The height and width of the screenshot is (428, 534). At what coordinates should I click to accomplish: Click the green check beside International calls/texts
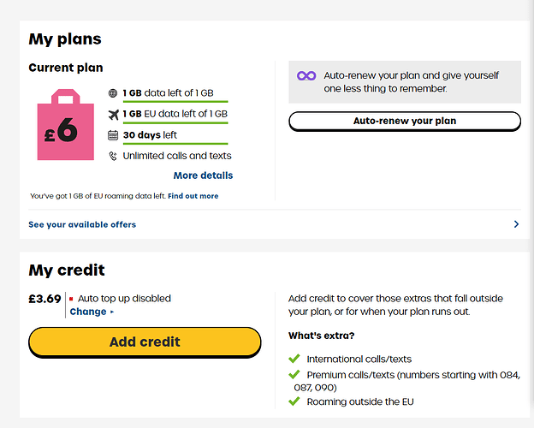pyautogui.click(x=294, y=359)
